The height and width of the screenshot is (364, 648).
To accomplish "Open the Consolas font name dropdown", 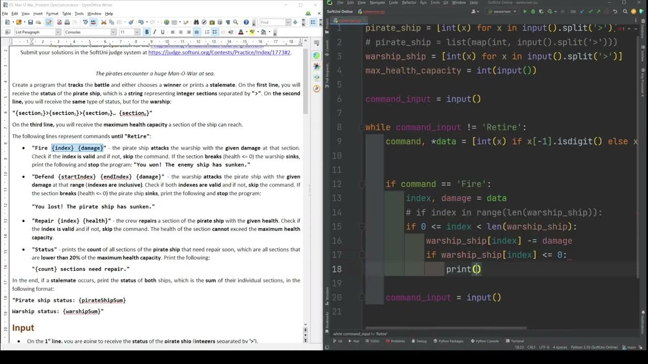I will pos(113,32).
